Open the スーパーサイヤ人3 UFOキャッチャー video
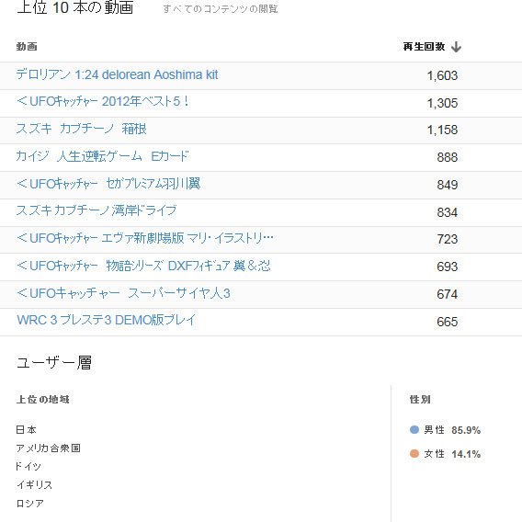The height and width of the screenshot is (522, 522). [123, 293]
